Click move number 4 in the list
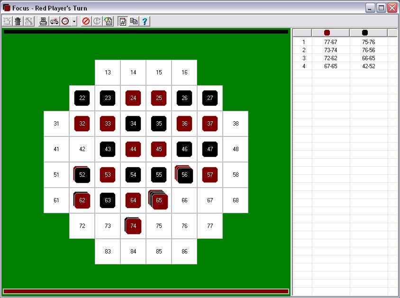The height and width of the screenshot is (298, 400). coord(304,66)
